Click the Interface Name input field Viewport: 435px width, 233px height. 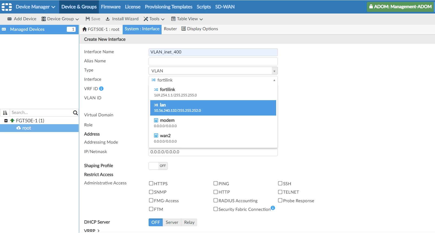coord(213,52)
